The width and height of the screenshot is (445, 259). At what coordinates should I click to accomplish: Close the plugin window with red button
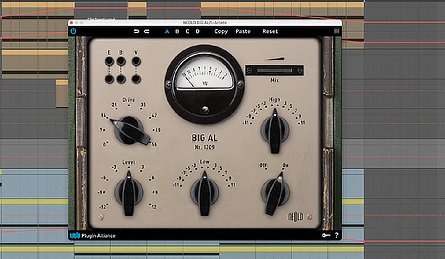[72, 23]
